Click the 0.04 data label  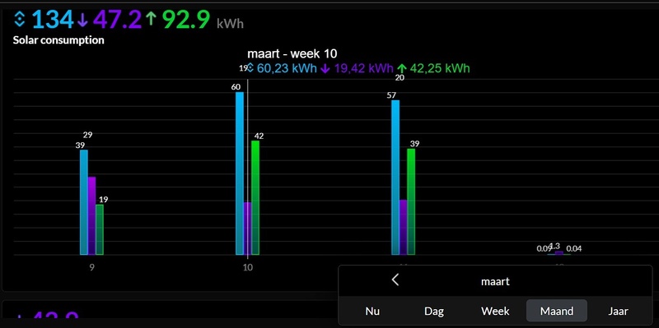coord(573,249)
